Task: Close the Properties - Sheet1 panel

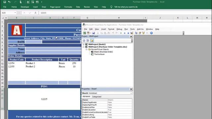Action: click(x=131, y=89)
